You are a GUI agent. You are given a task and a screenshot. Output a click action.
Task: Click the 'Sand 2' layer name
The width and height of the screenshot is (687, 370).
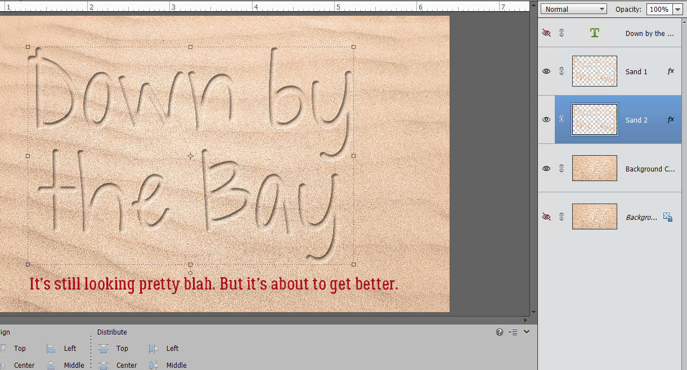(x=636, y=120)
